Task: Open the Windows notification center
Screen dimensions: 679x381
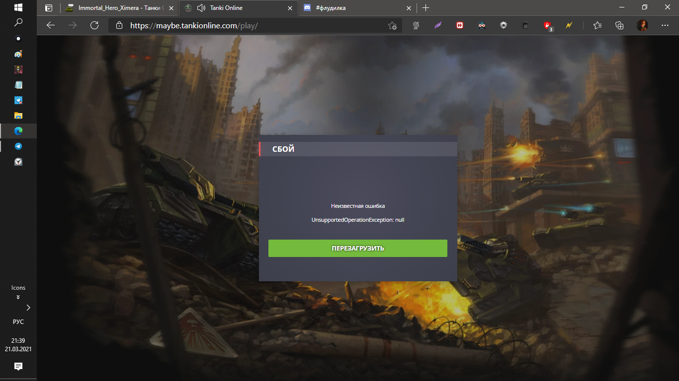Action: pos(18,367)
